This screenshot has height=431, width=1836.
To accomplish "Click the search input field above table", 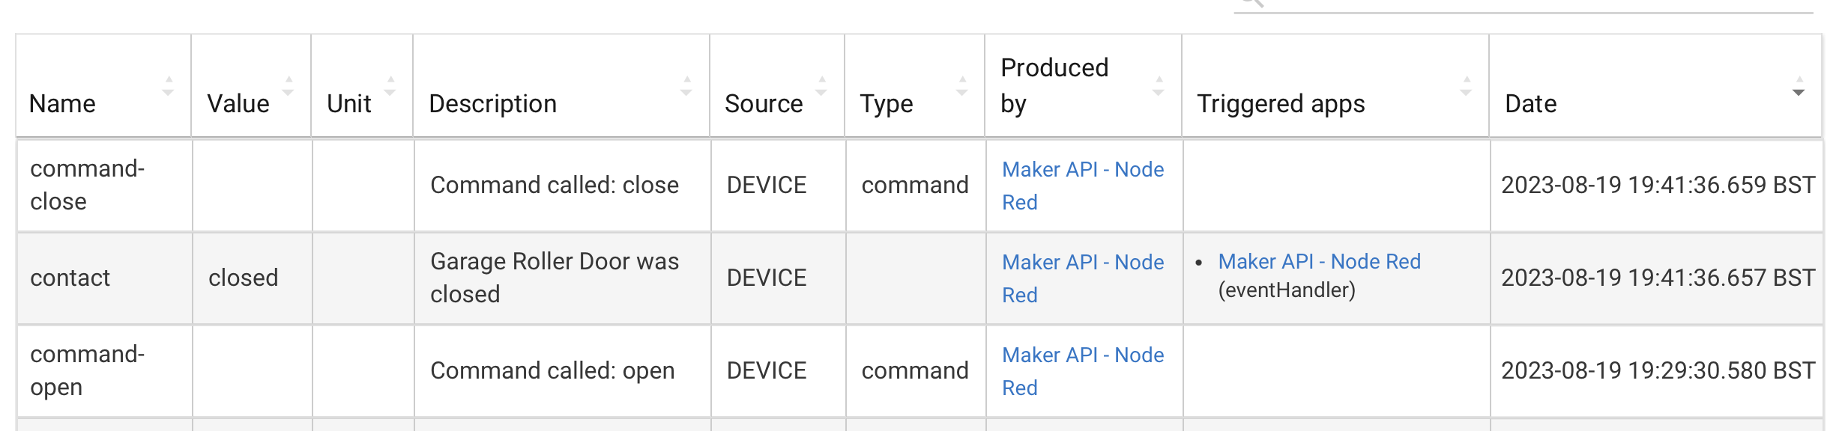I will [1536, 4].
